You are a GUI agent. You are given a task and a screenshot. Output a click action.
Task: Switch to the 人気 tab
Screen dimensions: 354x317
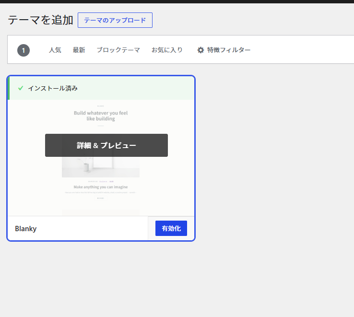(55, 50)
